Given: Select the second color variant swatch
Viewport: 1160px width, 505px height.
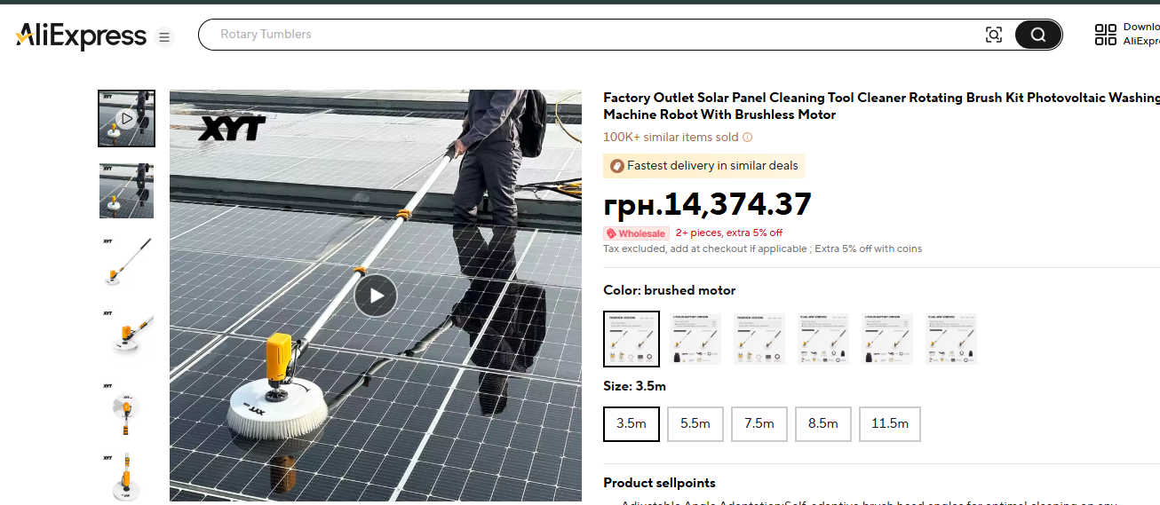Looking at the screenshot, I should pos(695,338).
